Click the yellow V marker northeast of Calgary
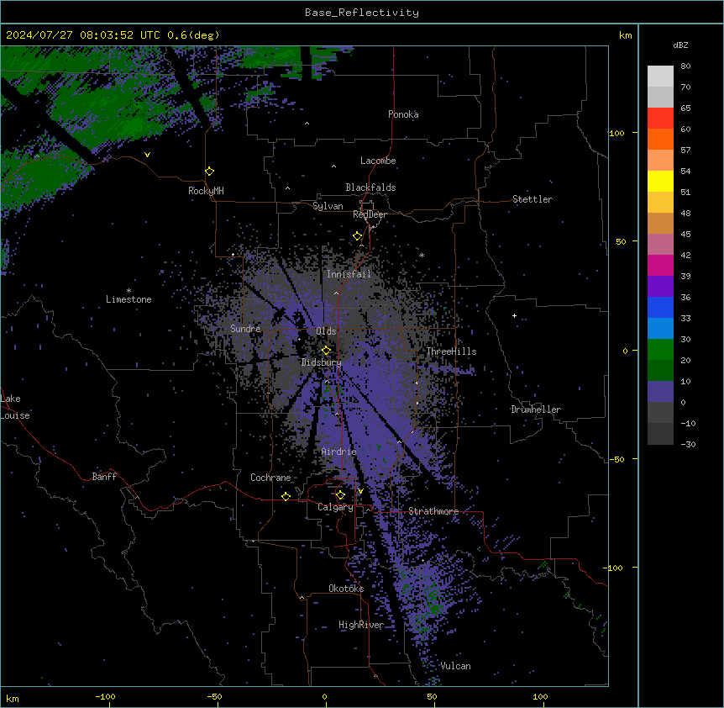 [360, 491]
